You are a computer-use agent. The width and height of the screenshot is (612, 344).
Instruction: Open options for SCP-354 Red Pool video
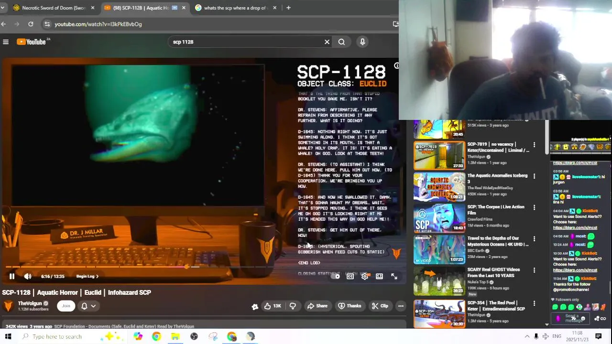[x=534, y=303]
